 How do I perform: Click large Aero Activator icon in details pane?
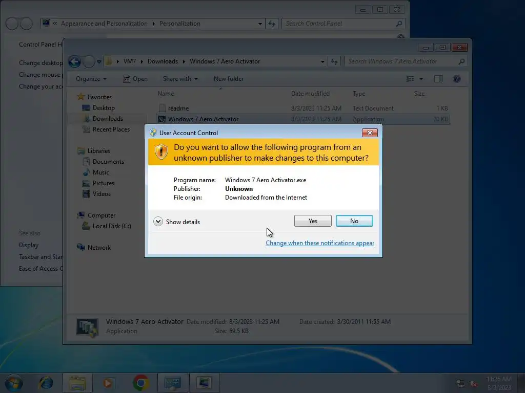pos(87,327)
